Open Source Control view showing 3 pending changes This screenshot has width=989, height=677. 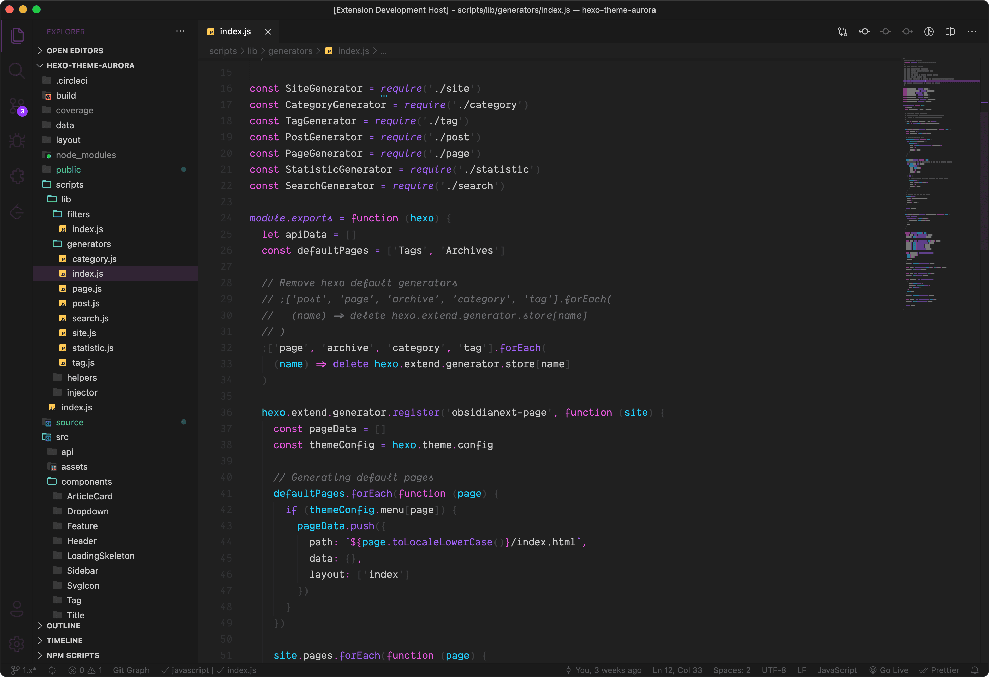tap(17, 106)
